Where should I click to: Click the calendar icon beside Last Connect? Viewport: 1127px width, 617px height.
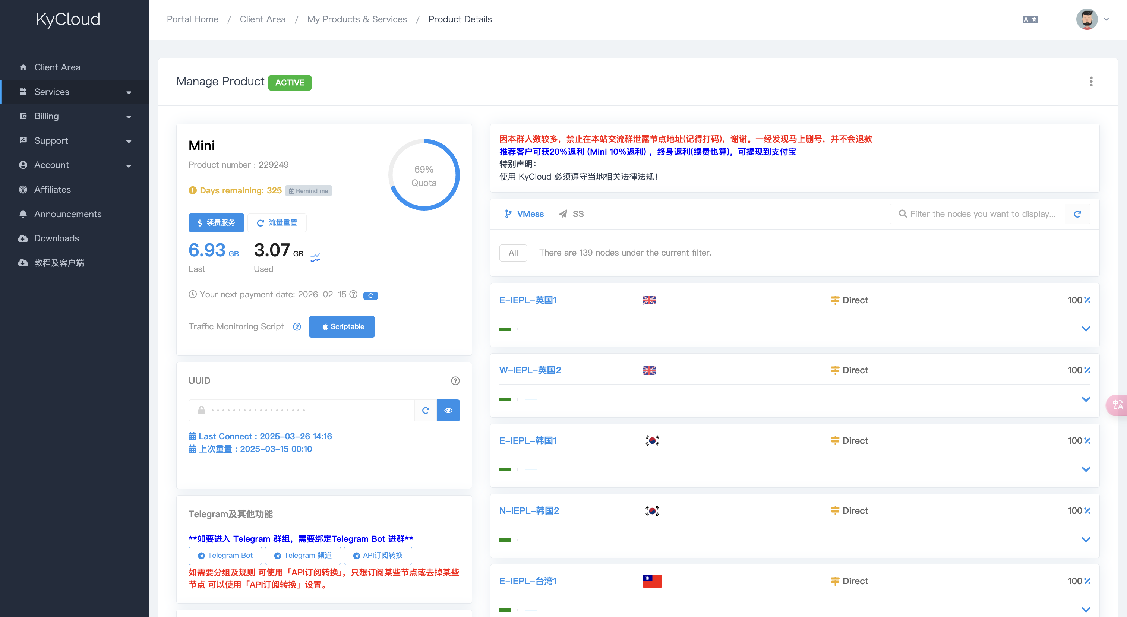pos(192,436)
